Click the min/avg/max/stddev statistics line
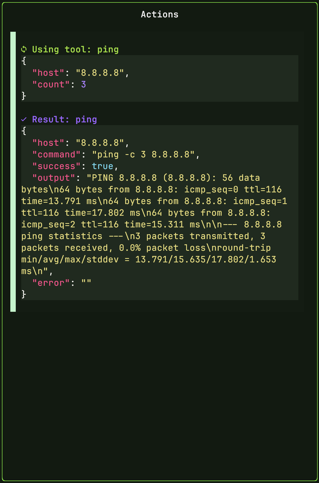Screen dimensions: 319x483 tap(149, 259)
